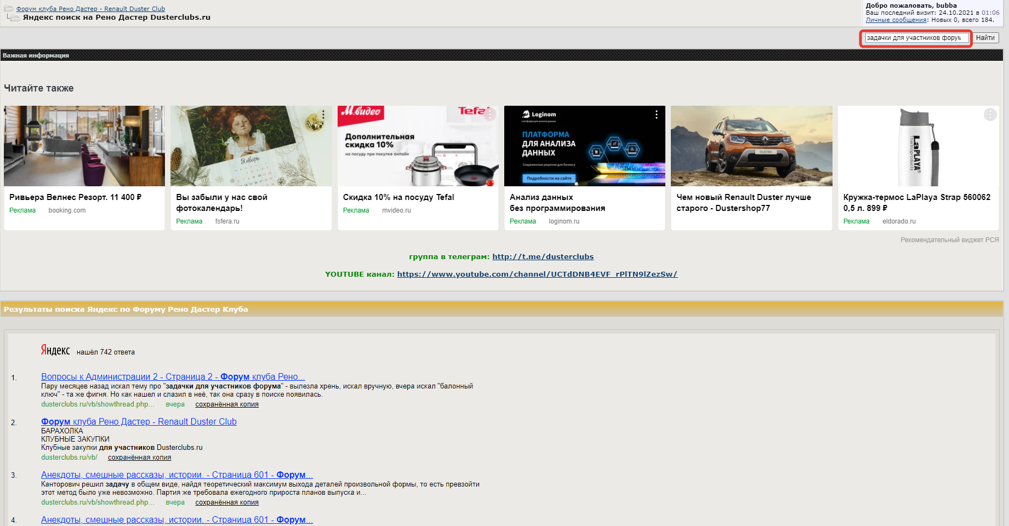The height and width of the screenshot is (526, 1009).
Task: Click the Важная информация header bar
Action: click(x=501, y=55)
